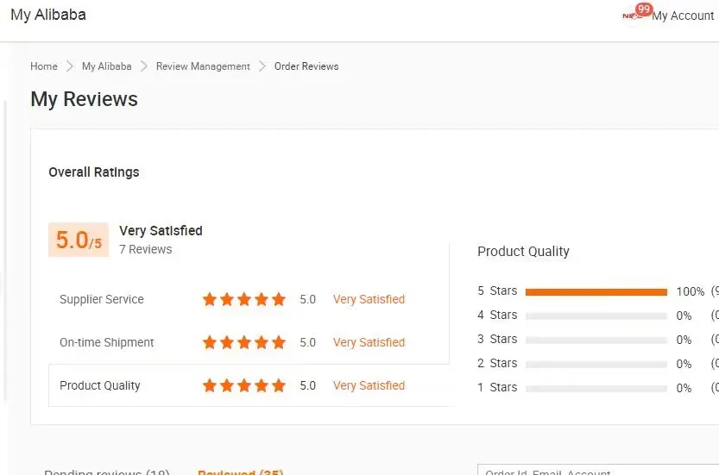This screenshot has width=719, height=475.
Task: Click middle star in Product Quality rating
Action: [244, 386]
